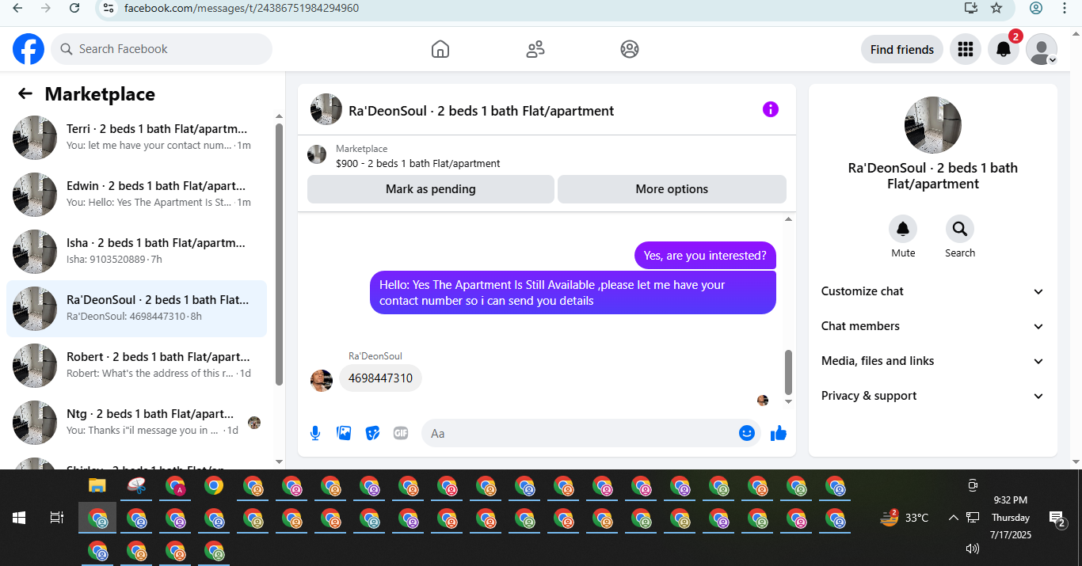Open File Explorer from taskbar
The height and width of the screenshot is (566, 1082).
[x=97, y=485]
